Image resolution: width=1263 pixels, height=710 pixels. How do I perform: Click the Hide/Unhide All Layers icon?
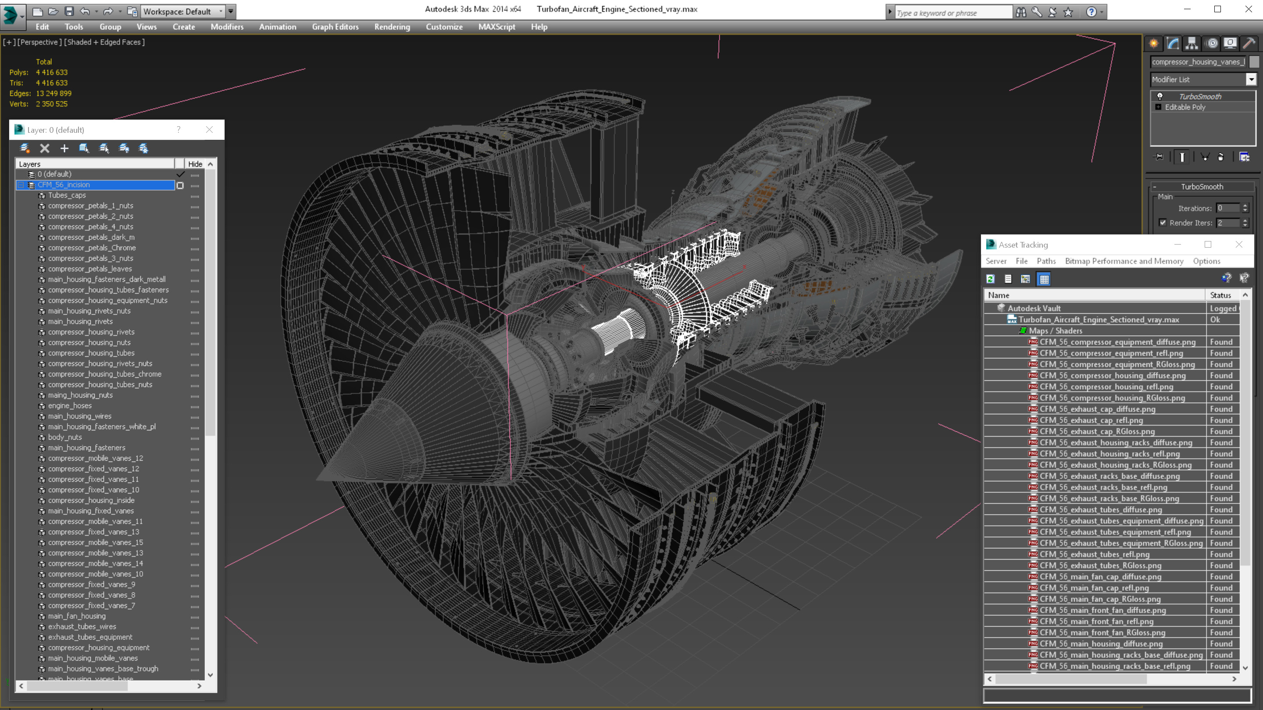124,148
